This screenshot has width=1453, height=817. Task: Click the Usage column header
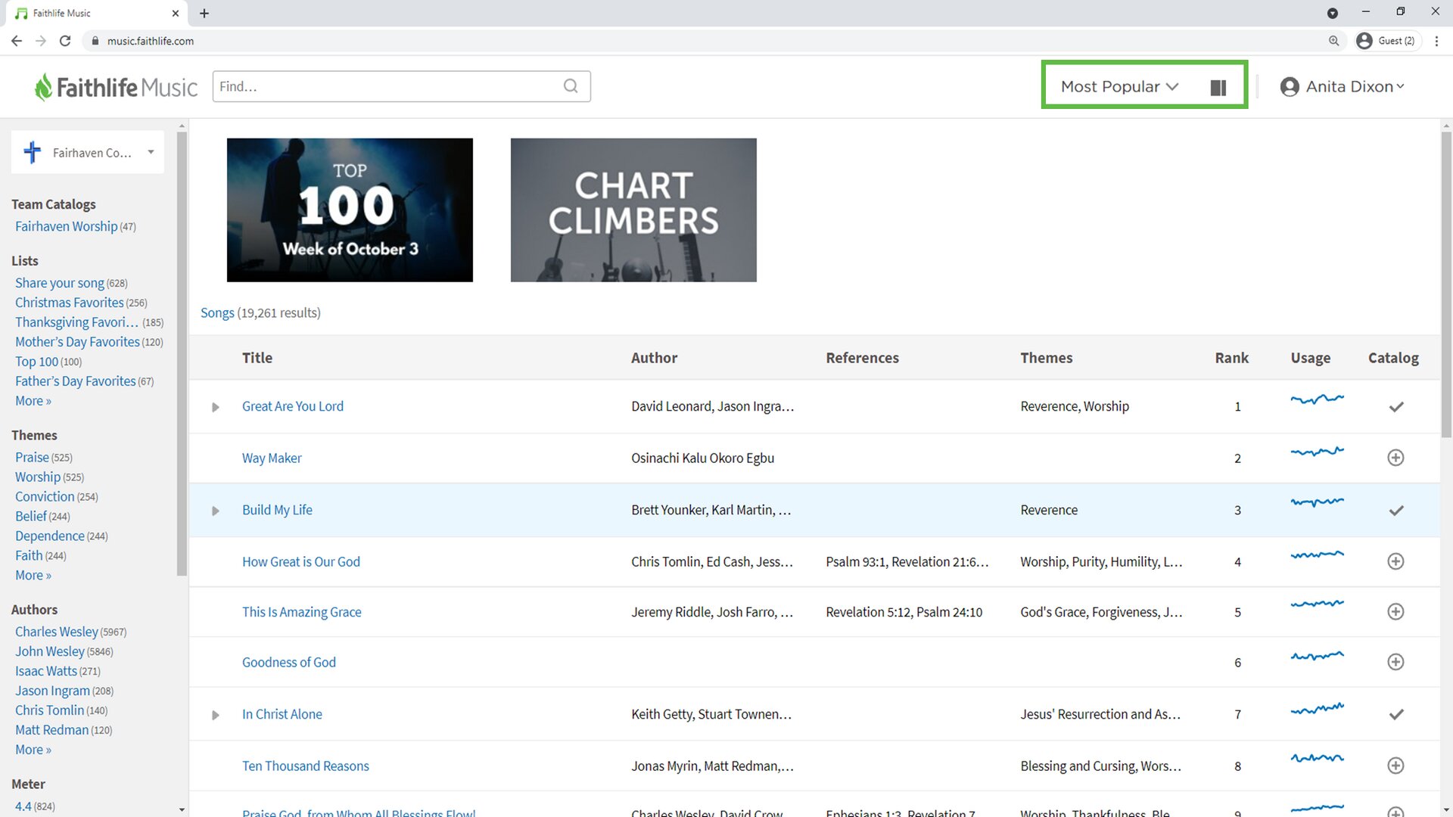1310,358
